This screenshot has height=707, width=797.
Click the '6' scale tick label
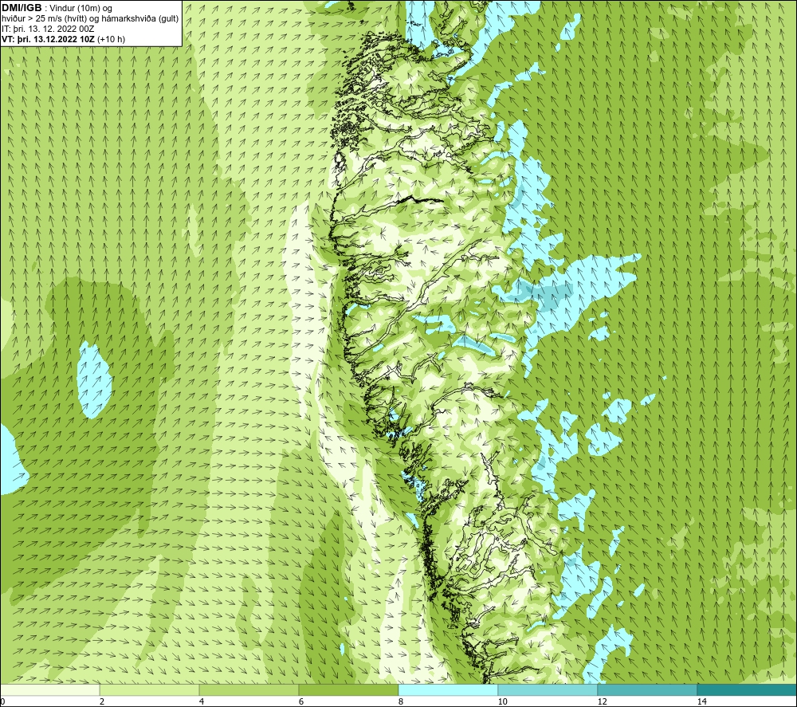point(301,701)
